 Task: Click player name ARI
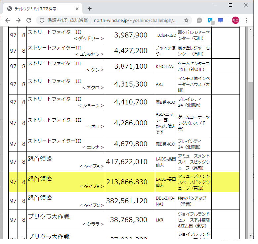pos(159,85)
